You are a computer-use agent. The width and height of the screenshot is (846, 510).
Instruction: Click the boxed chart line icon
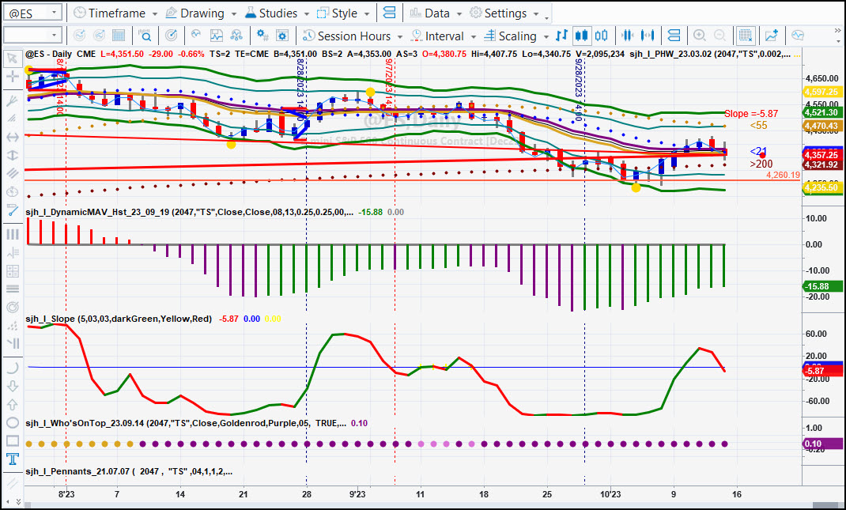pos(217,36)
